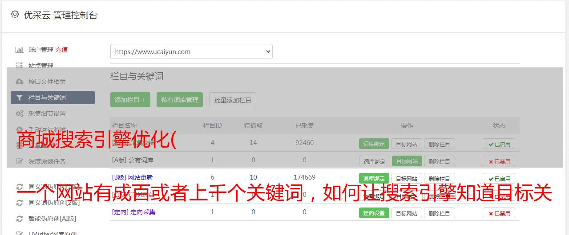
Task: Click the 优采云 管理控制台 title
Action: tap(61, 15)
